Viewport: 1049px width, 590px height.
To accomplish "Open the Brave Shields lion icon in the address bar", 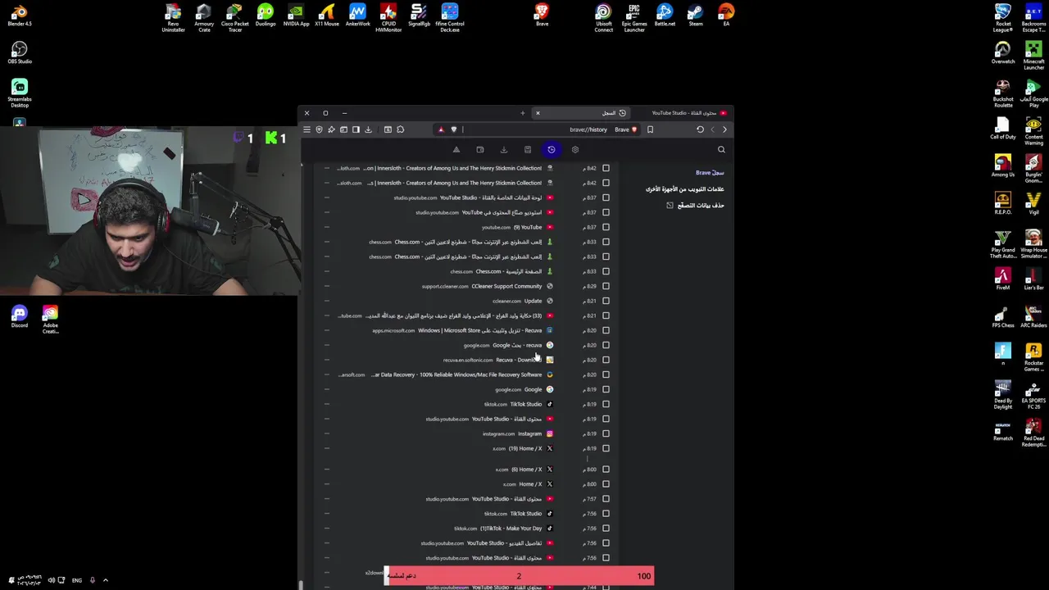I will pos(453,129).
